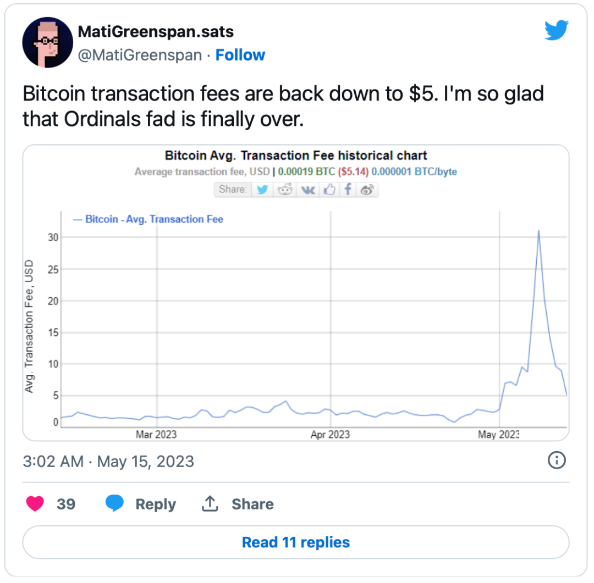Share the chart on Facebook
Viewport: 594px width, 583px height.
(x=348, y=189)
